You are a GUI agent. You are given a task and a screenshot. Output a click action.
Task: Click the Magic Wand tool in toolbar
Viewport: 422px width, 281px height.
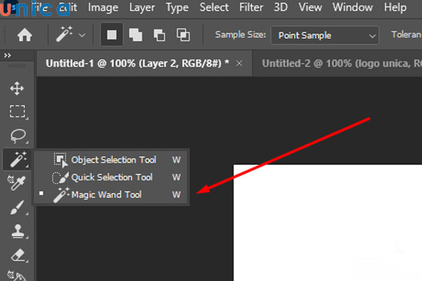(x=18, y=159)
